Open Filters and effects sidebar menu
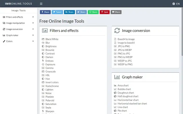 pos(18,17)
